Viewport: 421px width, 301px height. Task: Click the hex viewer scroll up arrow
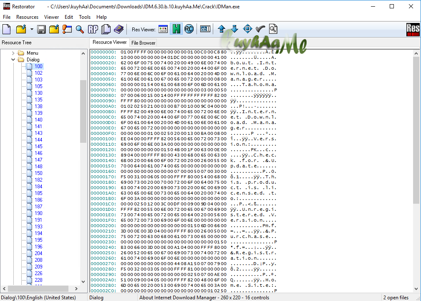(416, 53)
